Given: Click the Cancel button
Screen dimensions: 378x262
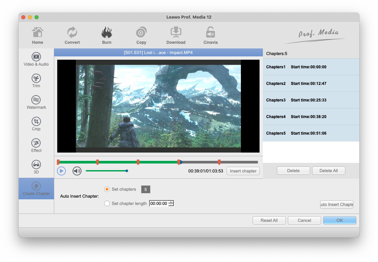Looking at the screenshot, I should [x=304, y=221].
